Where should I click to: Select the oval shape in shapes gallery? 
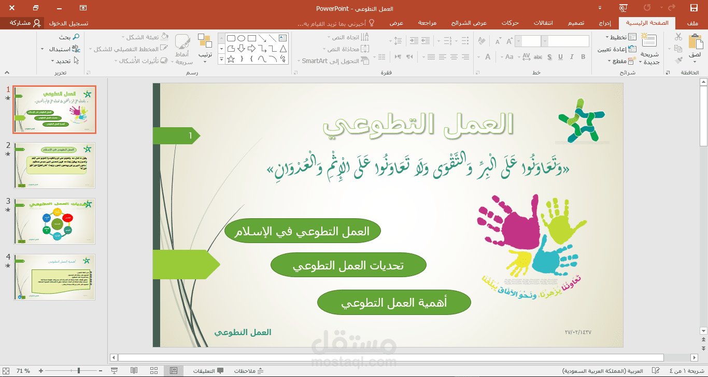point(242,38)
